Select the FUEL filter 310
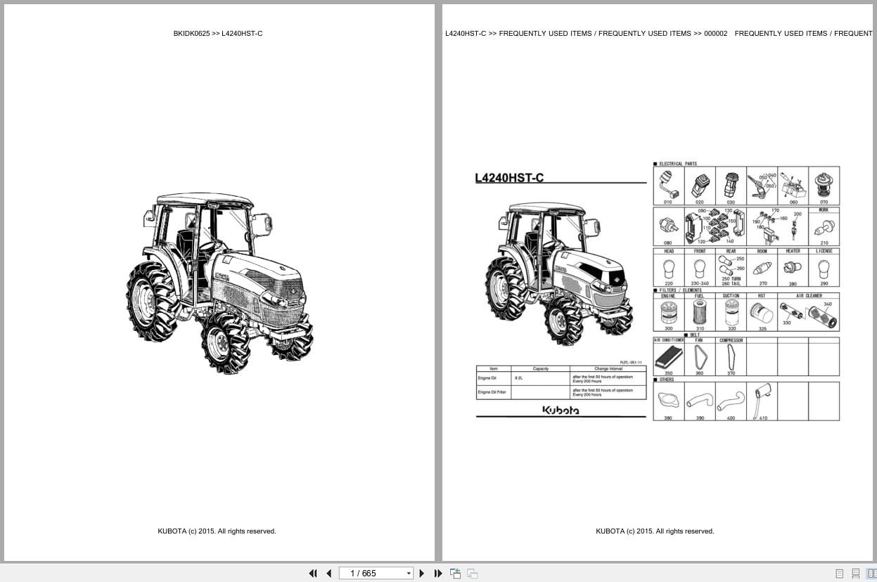This screenshot has height=582, width=877. 700,313
